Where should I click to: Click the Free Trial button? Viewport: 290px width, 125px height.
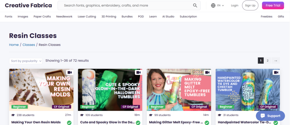[273, 5]
